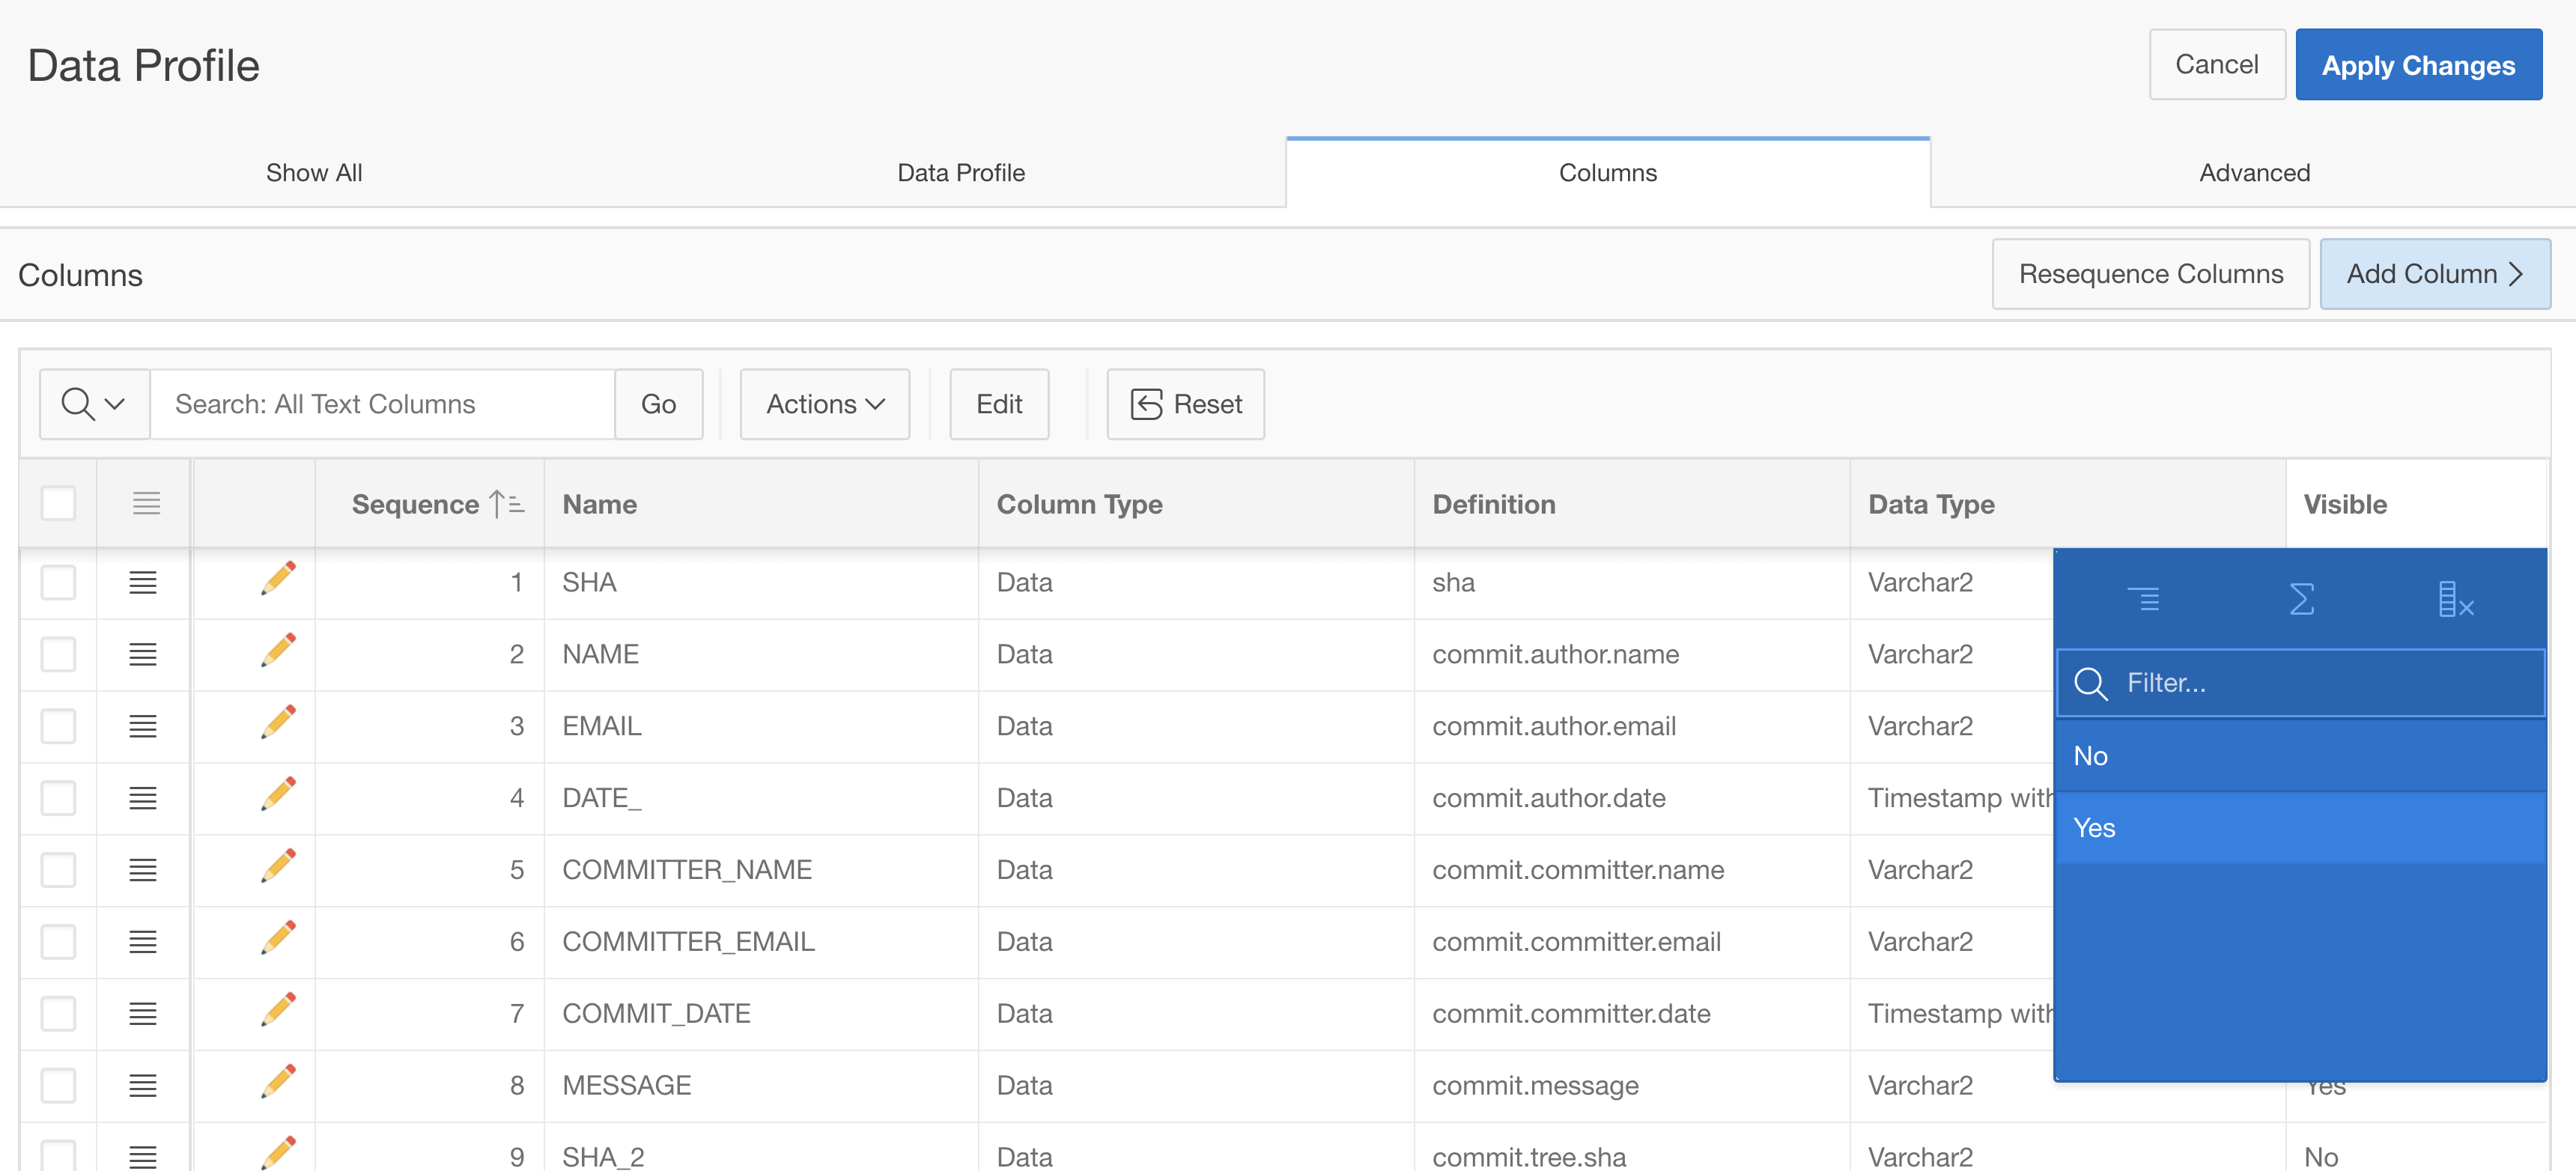Switch to the Advanced tab
2576x1171 pixels.
[x=2253, y=173]
